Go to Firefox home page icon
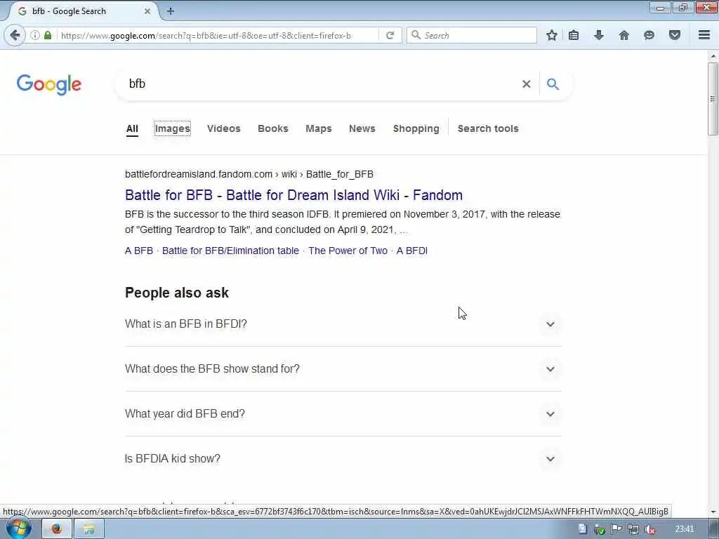 coord(624,35)
